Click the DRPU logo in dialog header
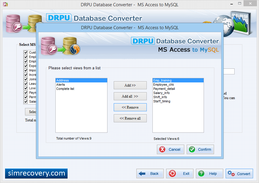 (143, 41)
